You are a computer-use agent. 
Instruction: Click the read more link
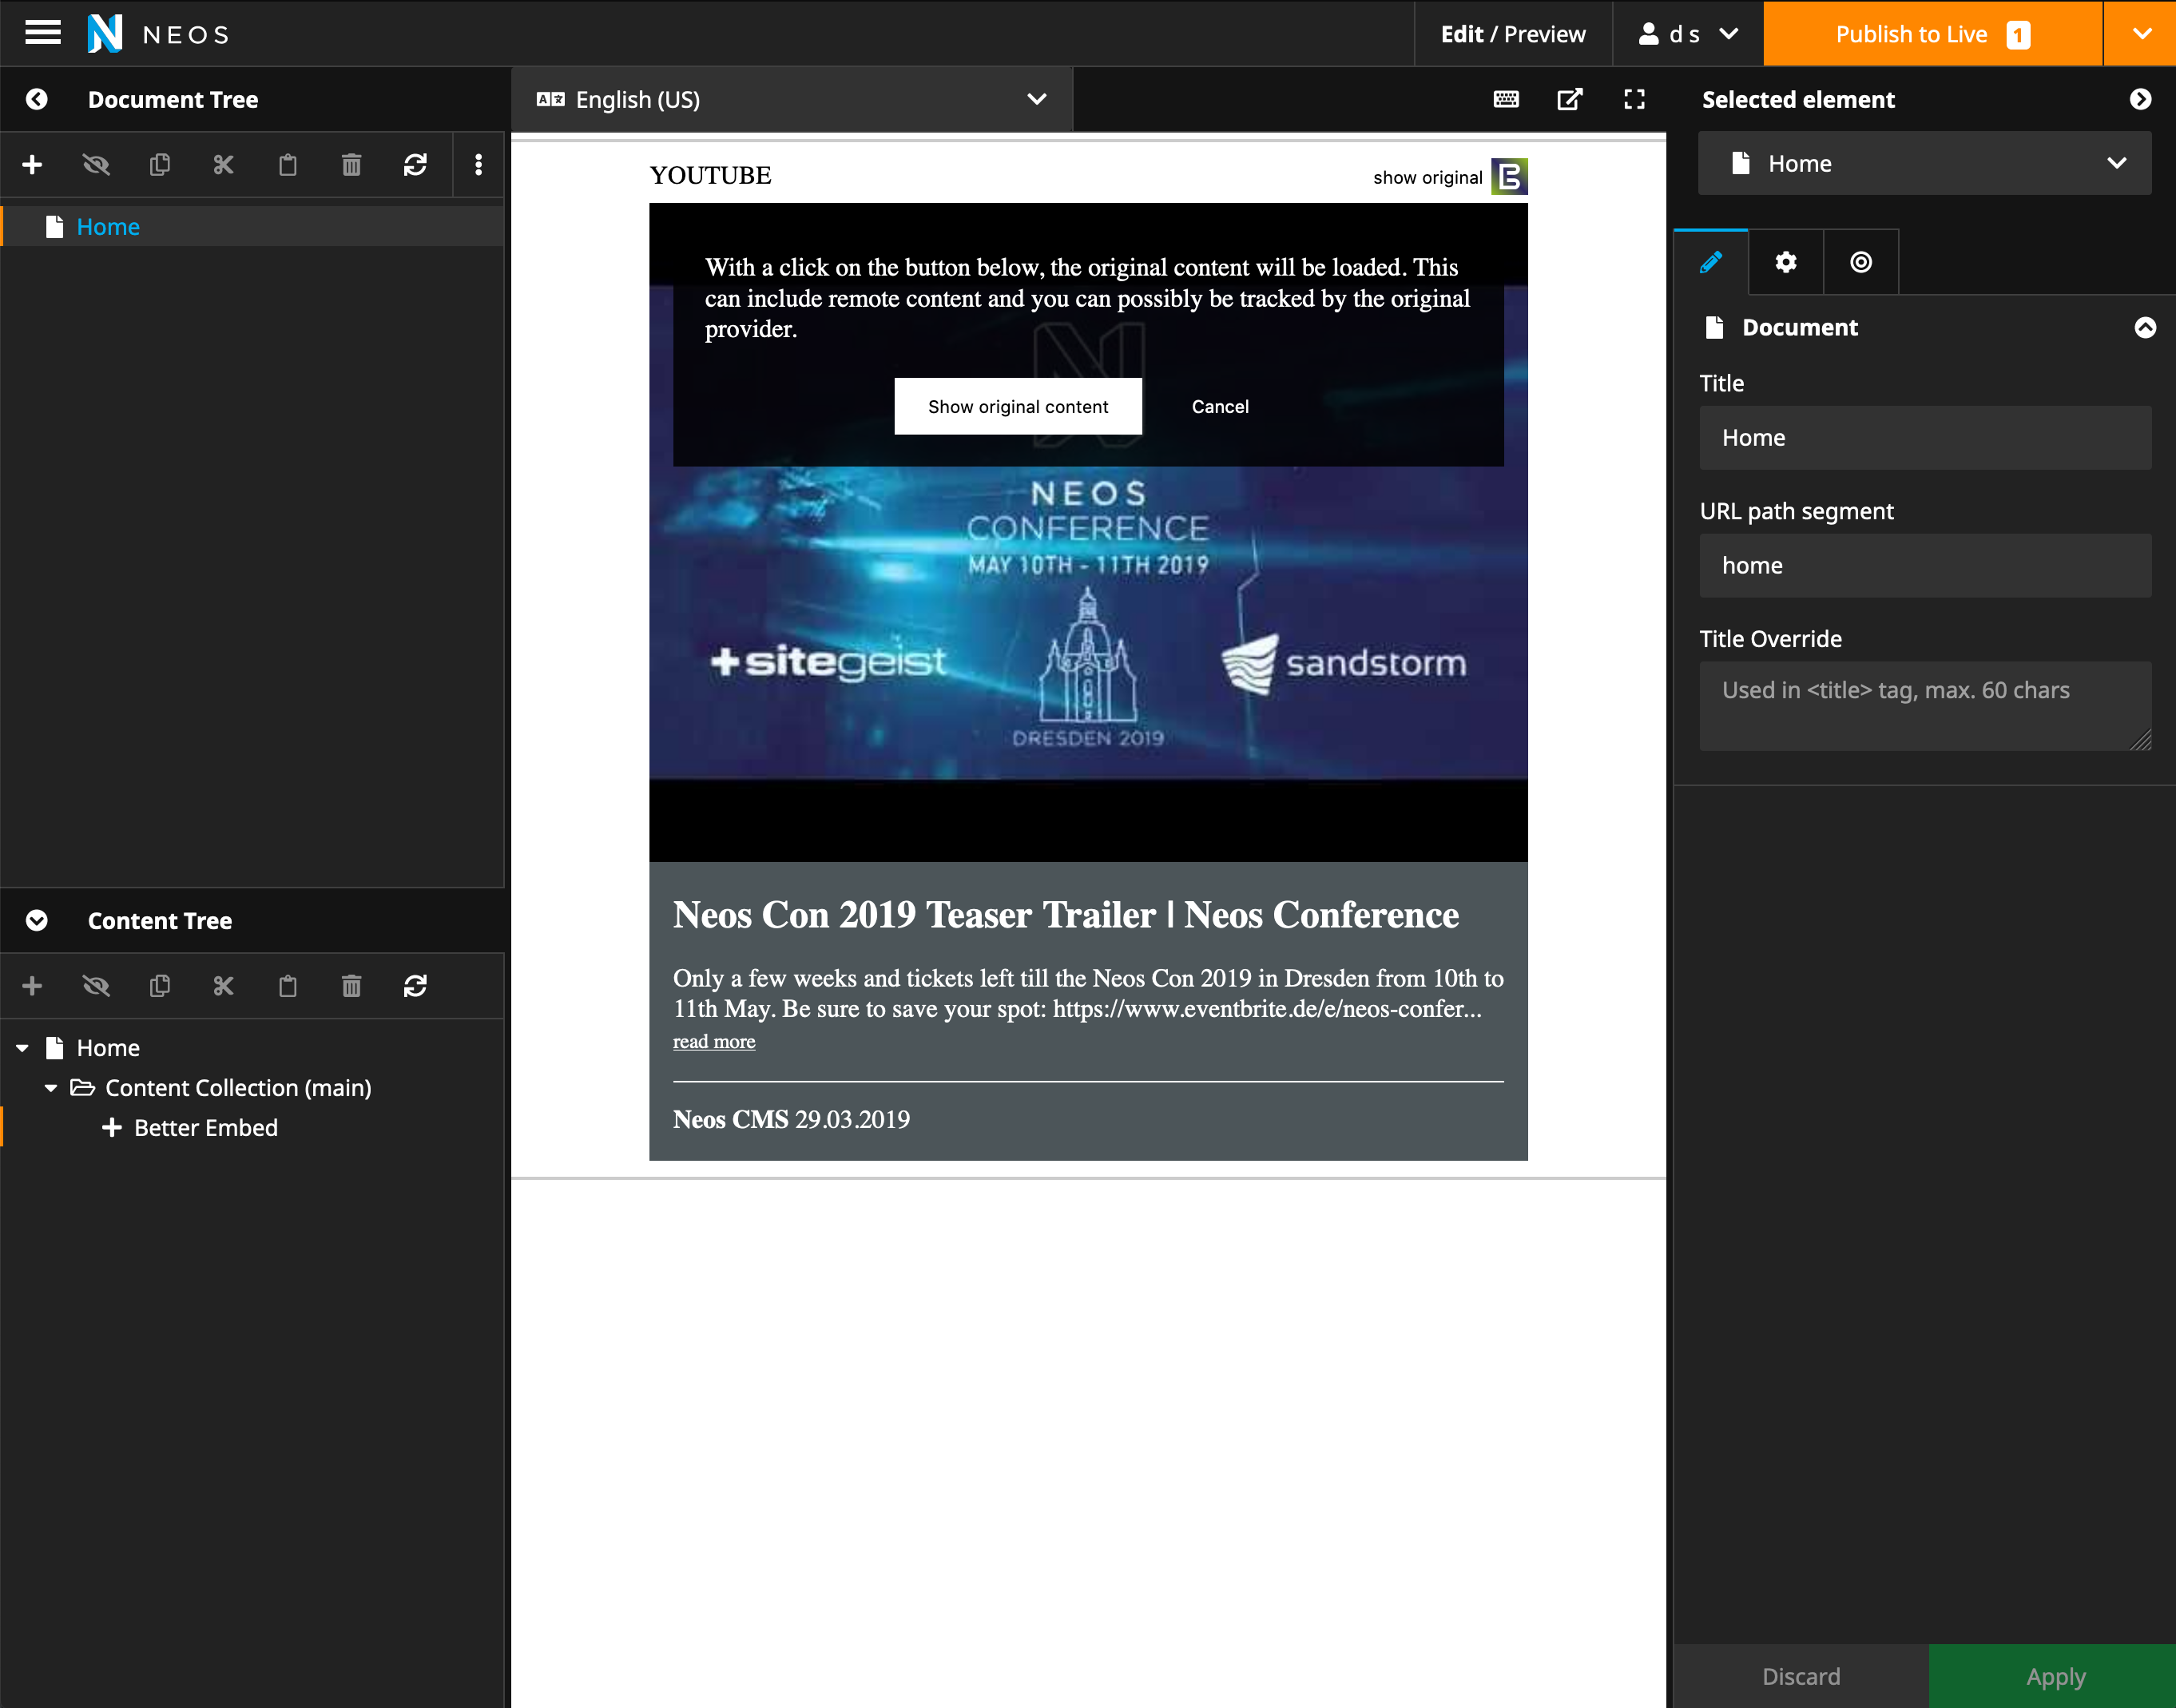point(713,1042)
